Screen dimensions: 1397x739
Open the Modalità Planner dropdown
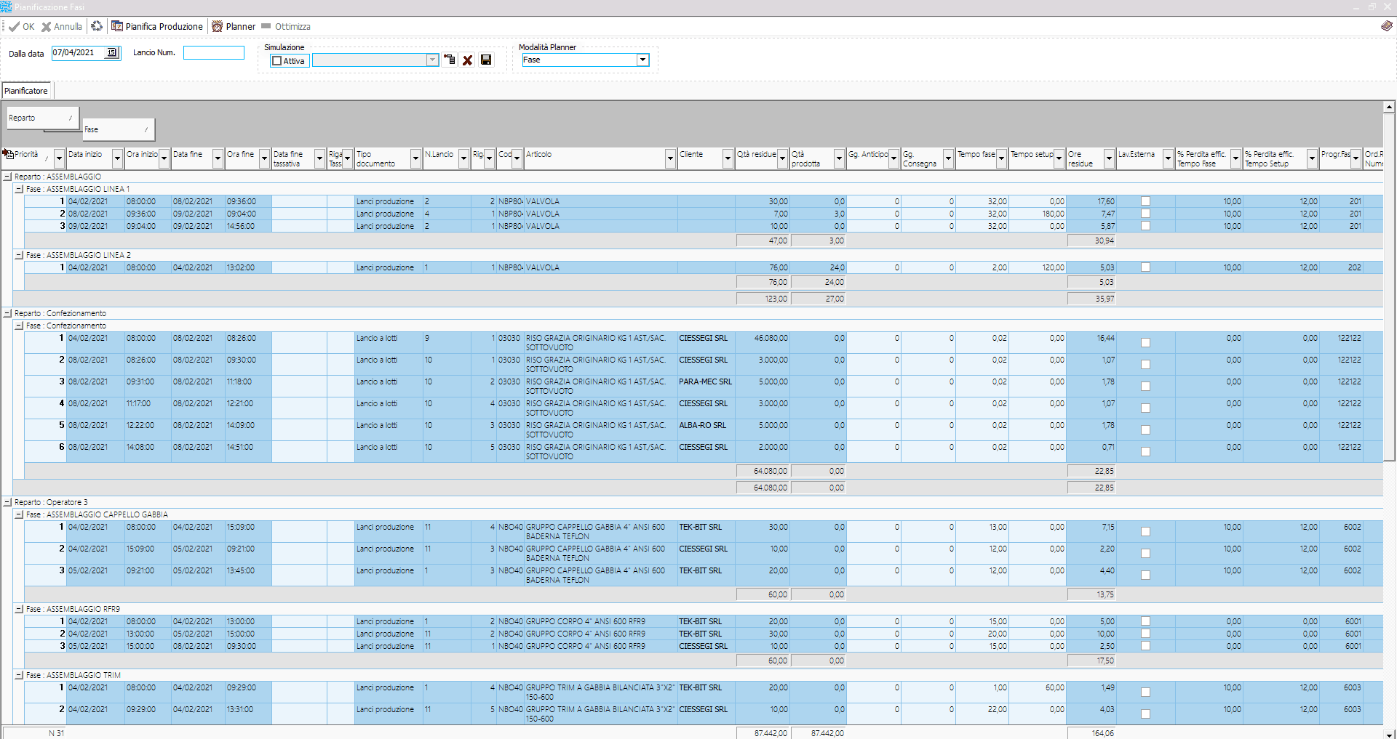[x=643, y=60]
